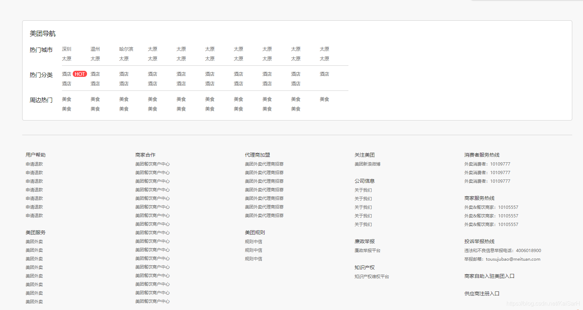Click the 关注美团 heading
Viewport: 583px width, 310px height.
pyautogui.click(x=365, y=155)
